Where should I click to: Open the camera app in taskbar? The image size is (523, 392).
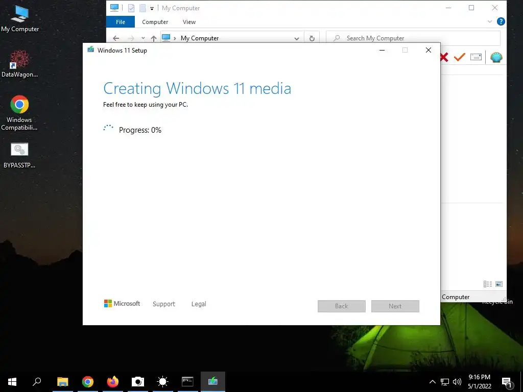pos(138,382)
